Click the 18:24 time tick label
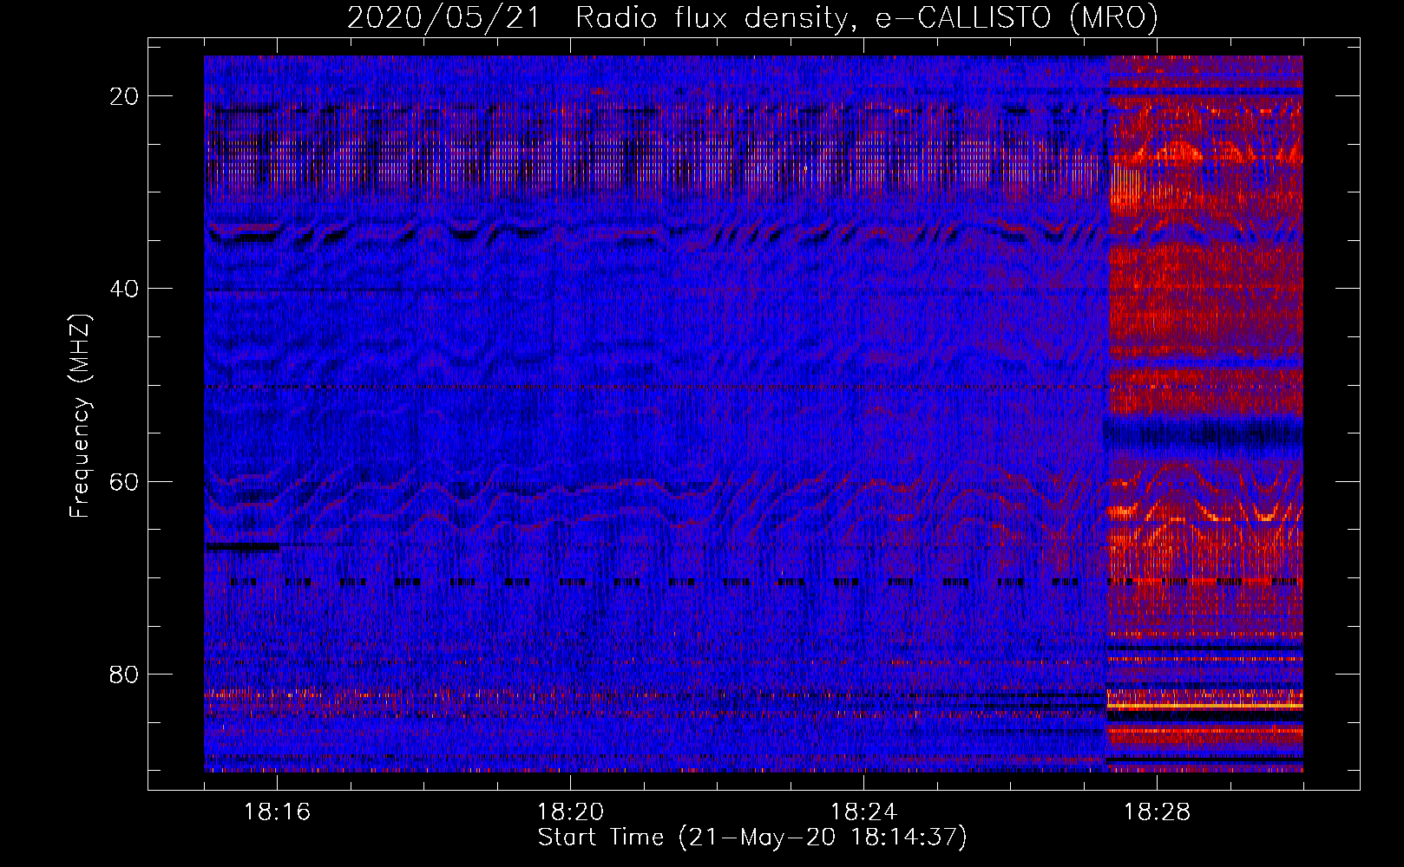 [x=863, y=812]
